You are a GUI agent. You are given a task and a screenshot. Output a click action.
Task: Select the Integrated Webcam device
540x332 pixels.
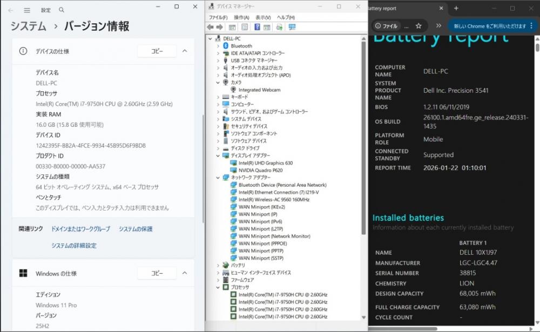click(259, 90)
